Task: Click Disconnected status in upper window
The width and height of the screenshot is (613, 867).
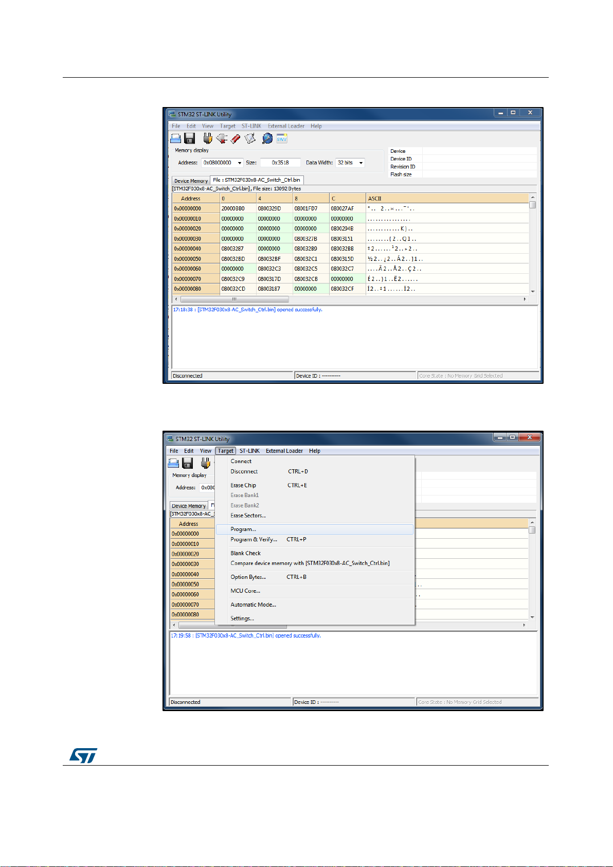Action: 232,376
